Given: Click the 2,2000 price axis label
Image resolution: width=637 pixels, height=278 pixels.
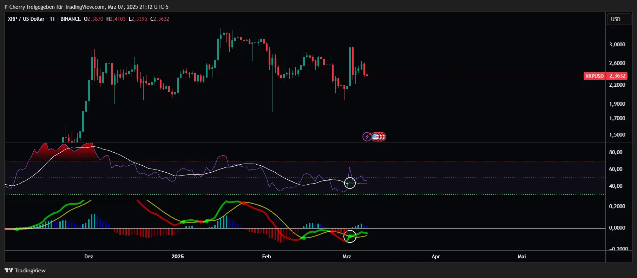Looking at the screenshot, I should [617, 85].
